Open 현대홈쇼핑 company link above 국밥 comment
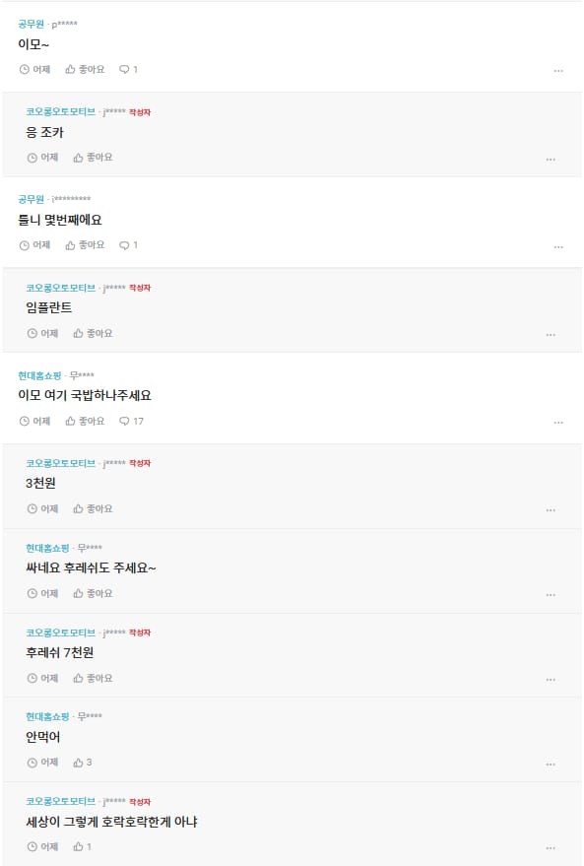This screenshot has width=584, height=866. coord(39,376)
